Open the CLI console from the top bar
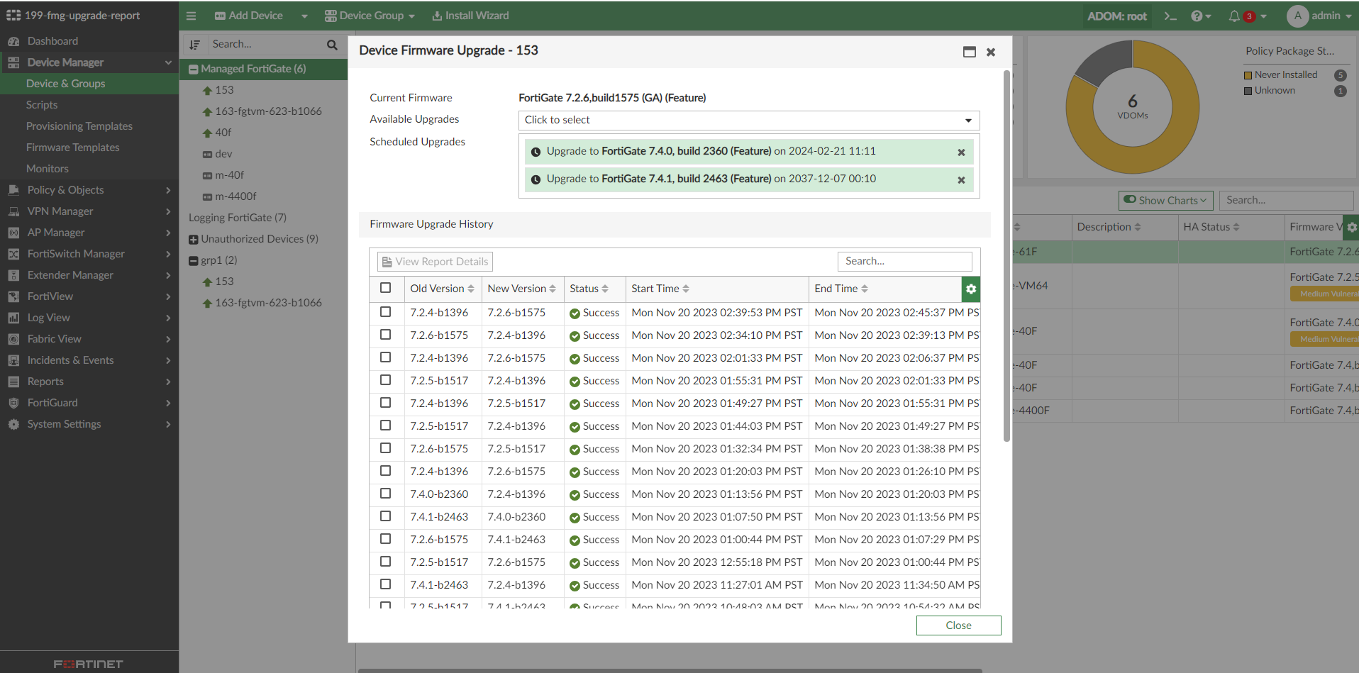Viewport: 1359px width, 673px height. tap(1170, 15)
